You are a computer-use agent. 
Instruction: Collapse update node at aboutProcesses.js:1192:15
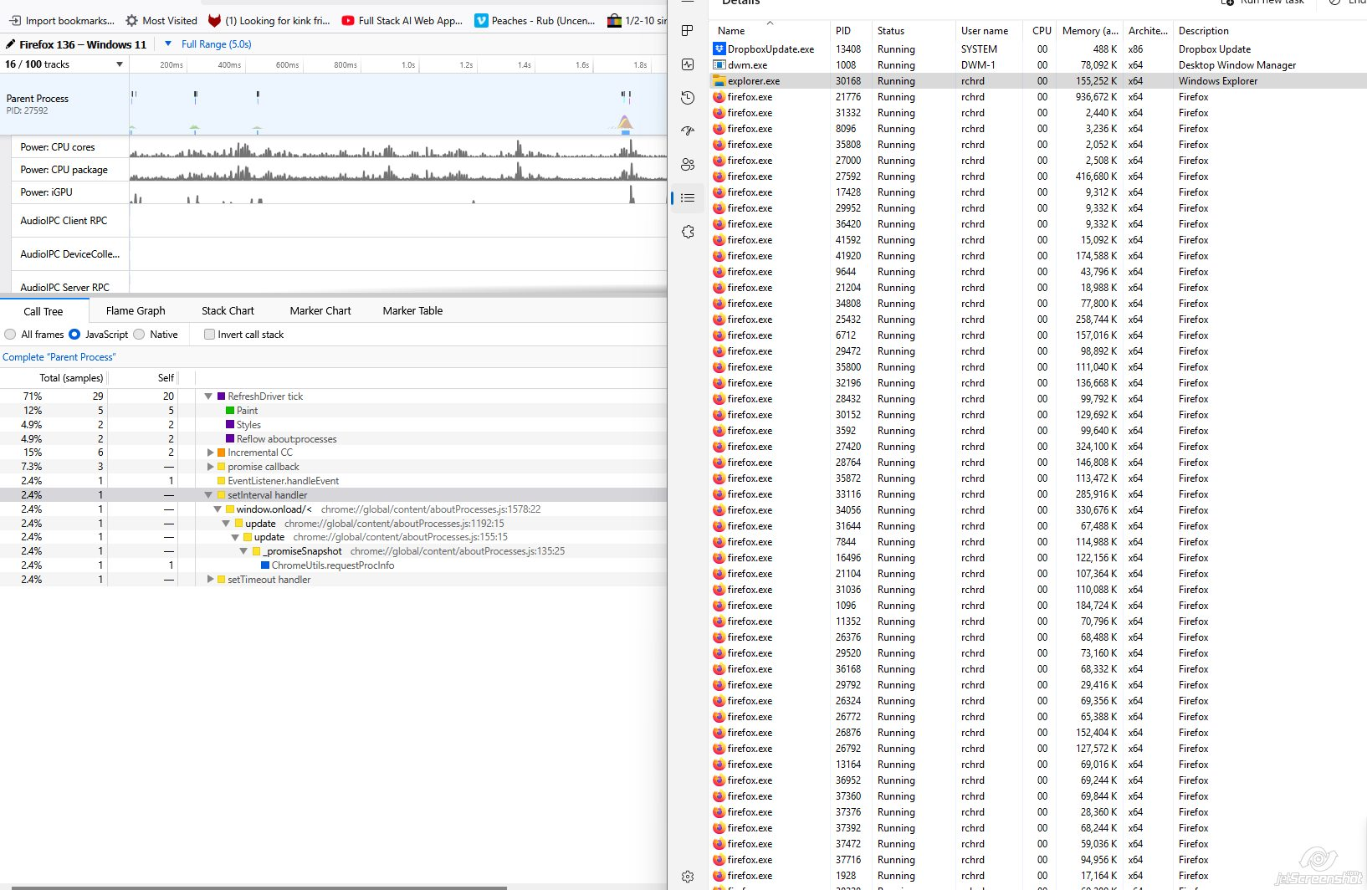226,524
